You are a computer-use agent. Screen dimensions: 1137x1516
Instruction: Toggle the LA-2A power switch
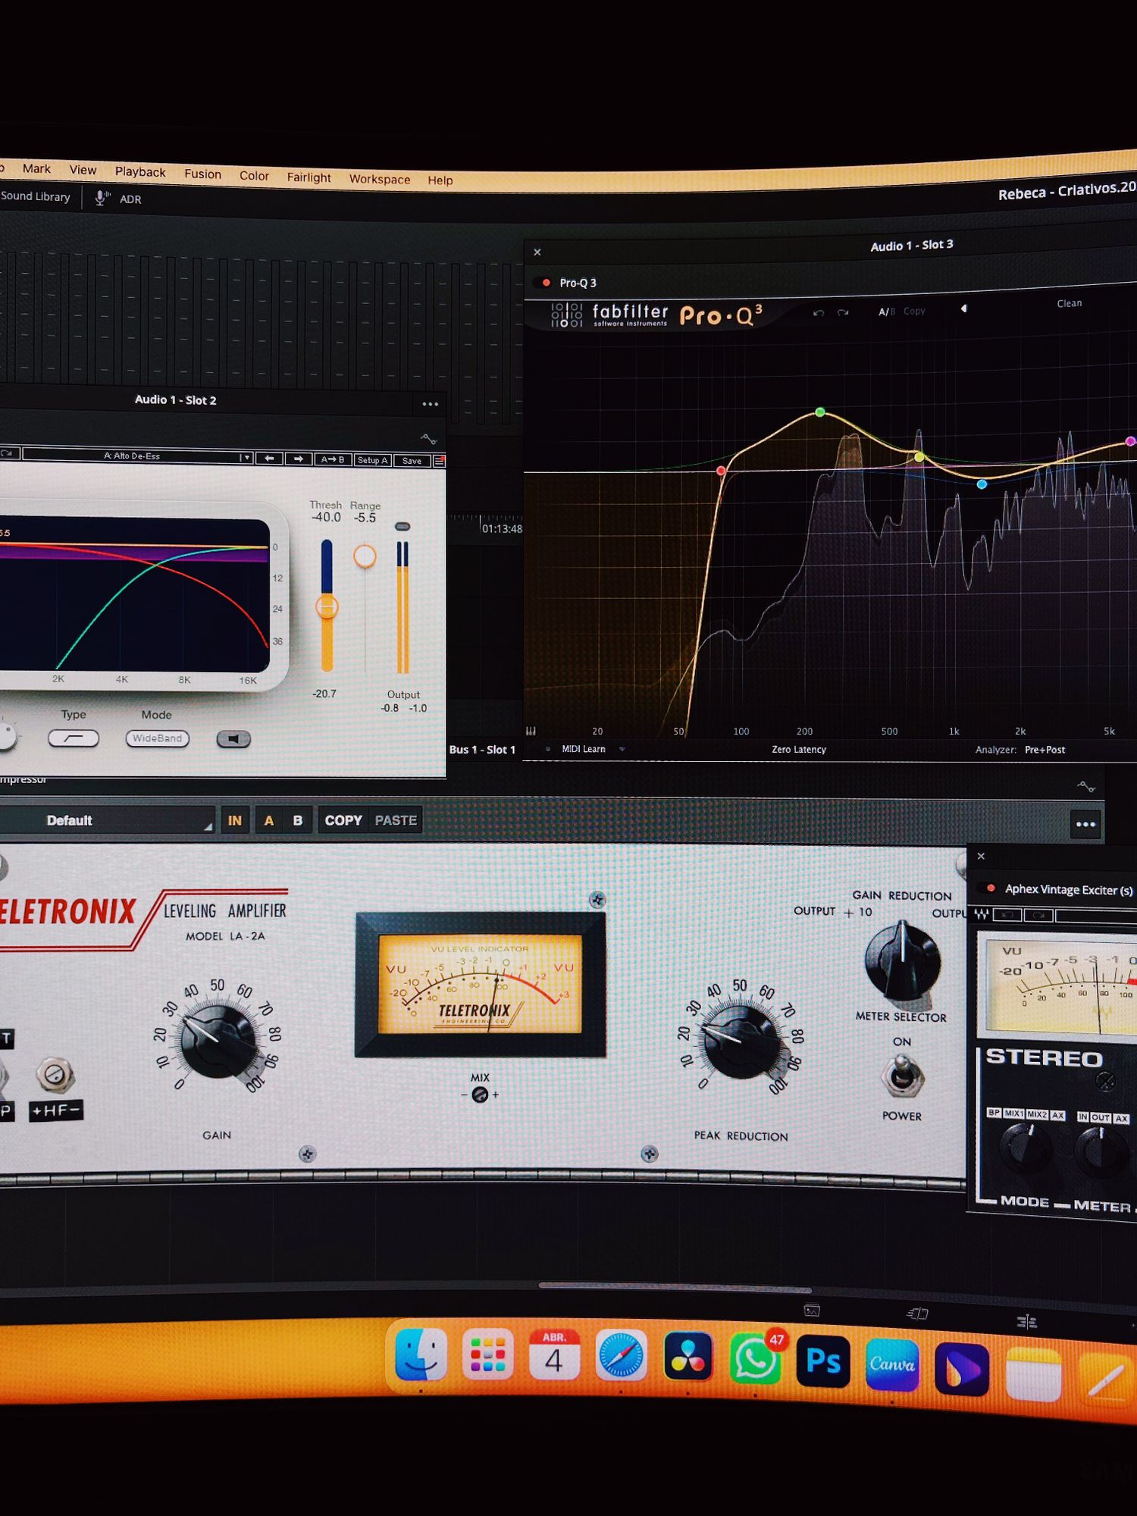[x=901, y=1077]
